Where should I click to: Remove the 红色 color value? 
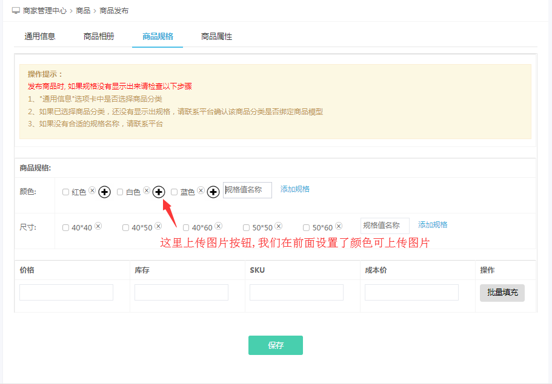(x=92, y=190)
